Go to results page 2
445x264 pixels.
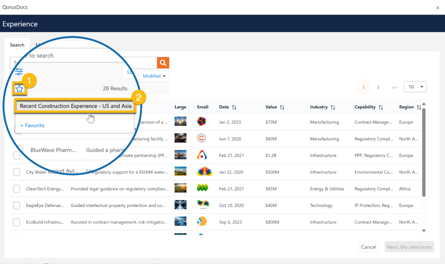[378, 87]
